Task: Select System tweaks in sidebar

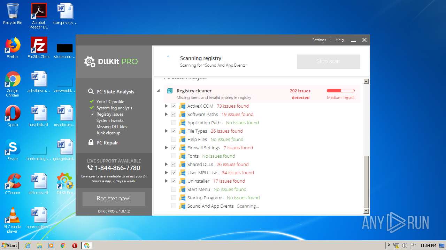Action: coord(110,120)
